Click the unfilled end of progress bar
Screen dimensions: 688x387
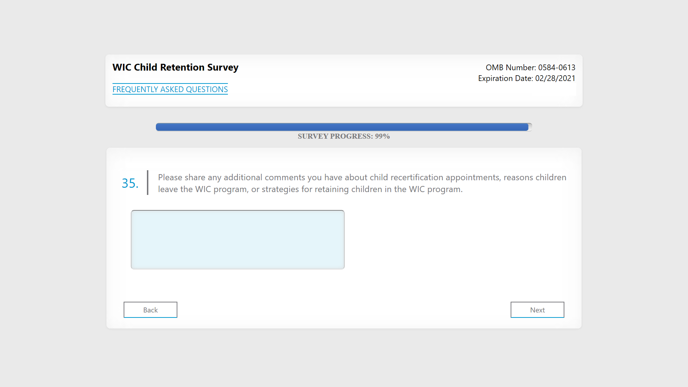click(530, 127)
